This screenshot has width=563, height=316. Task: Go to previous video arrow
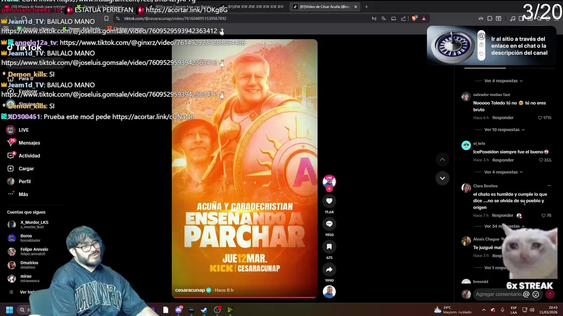point(442,160)
